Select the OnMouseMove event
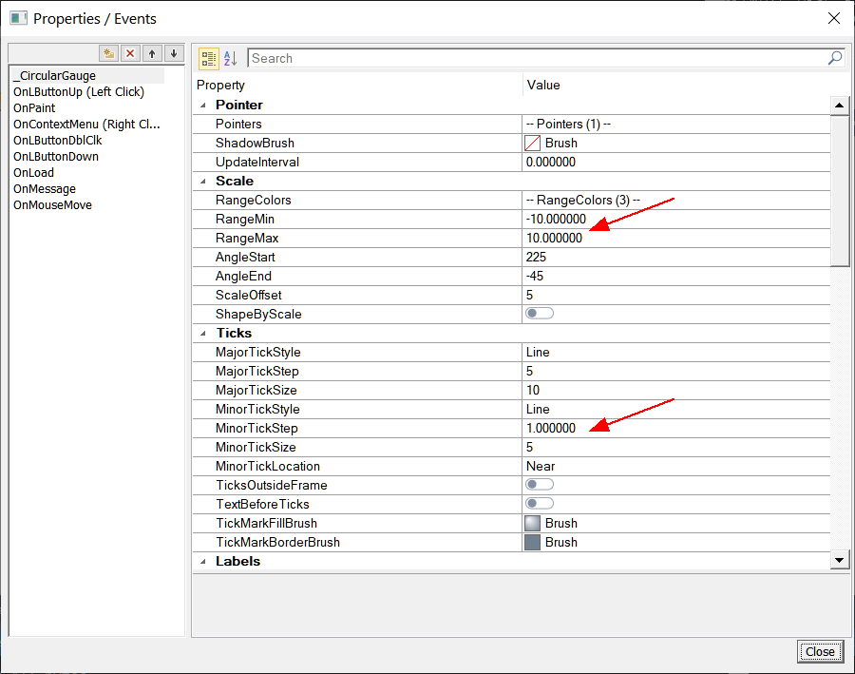The image size is (855, 674). [x=53, y=205]
